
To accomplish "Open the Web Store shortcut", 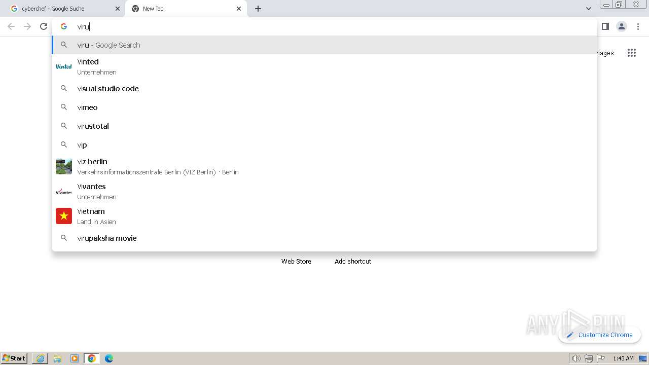I will point(296,261).
